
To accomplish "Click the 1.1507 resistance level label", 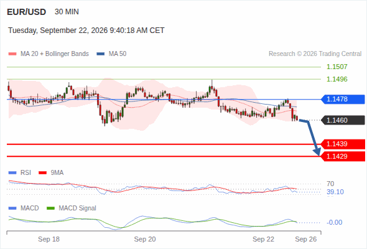I will [337, 67].
